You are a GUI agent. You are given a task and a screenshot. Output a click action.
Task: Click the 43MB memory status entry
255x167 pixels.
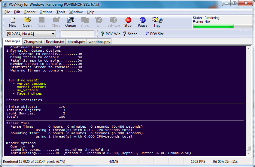tap(114, 162)
